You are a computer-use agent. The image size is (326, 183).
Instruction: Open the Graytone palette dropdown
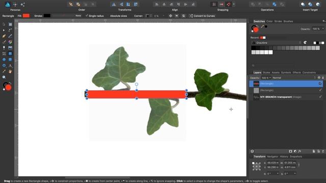(276, 43)
